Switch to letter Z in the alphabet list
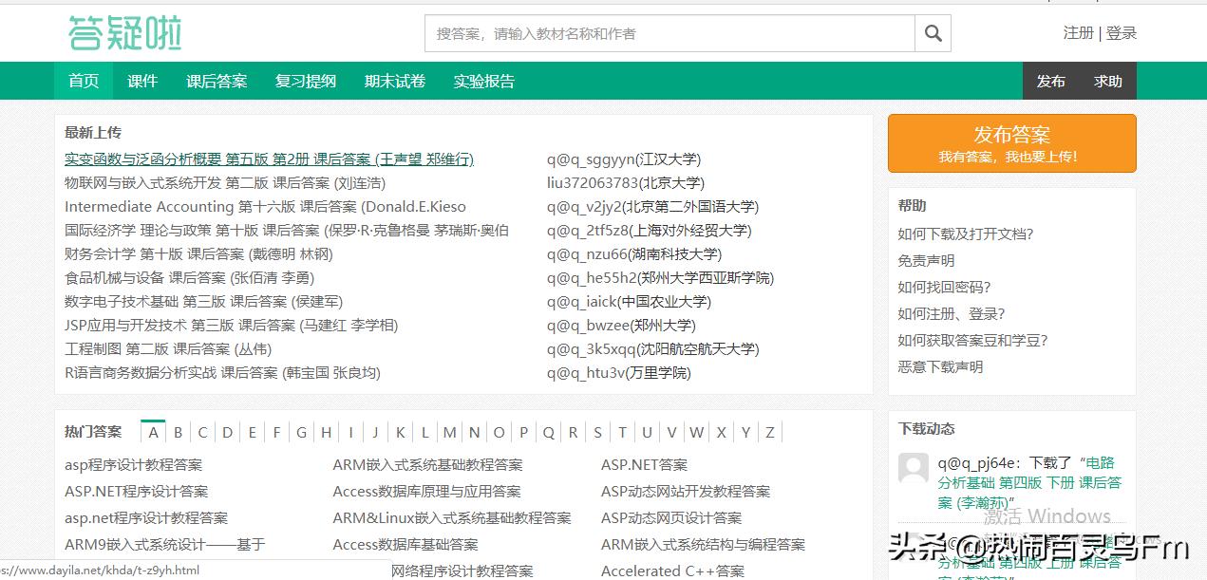This screenshot has height=580, width=1207. coord(769,432)
